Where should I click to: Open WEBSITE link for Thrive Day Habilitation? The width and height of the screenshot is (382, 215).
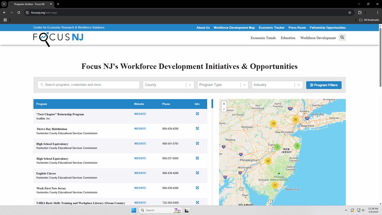(x=140, y=129)
